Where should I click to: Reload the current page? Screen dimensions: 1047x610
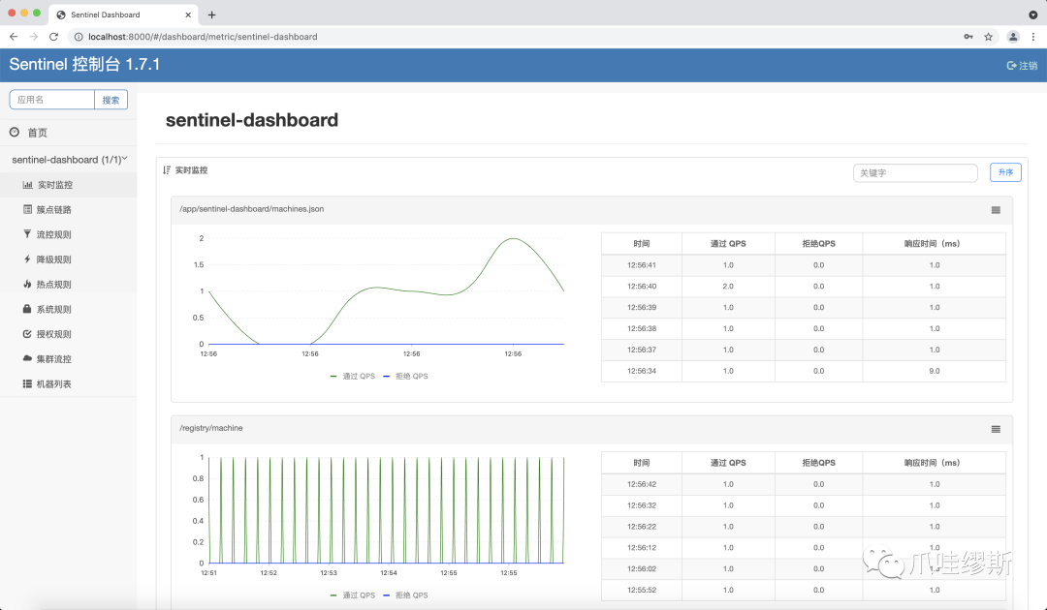(x=53, y=37)
